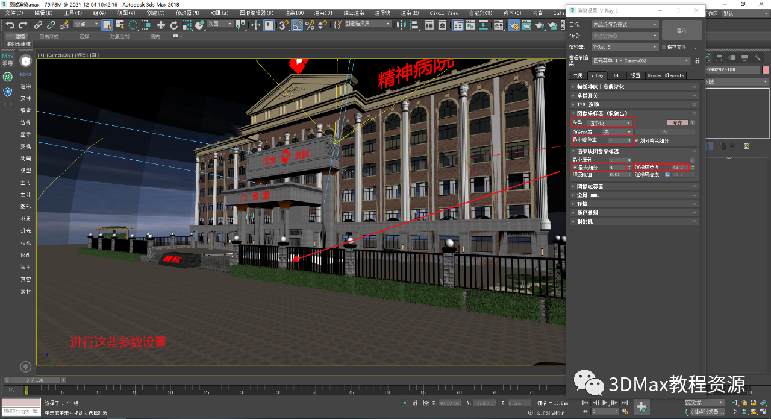Open the 类型 sampler type dropdown
Image resolution: width=771 pixels, height=419 pixels.
pyautogui.click(x=610, y=122)
